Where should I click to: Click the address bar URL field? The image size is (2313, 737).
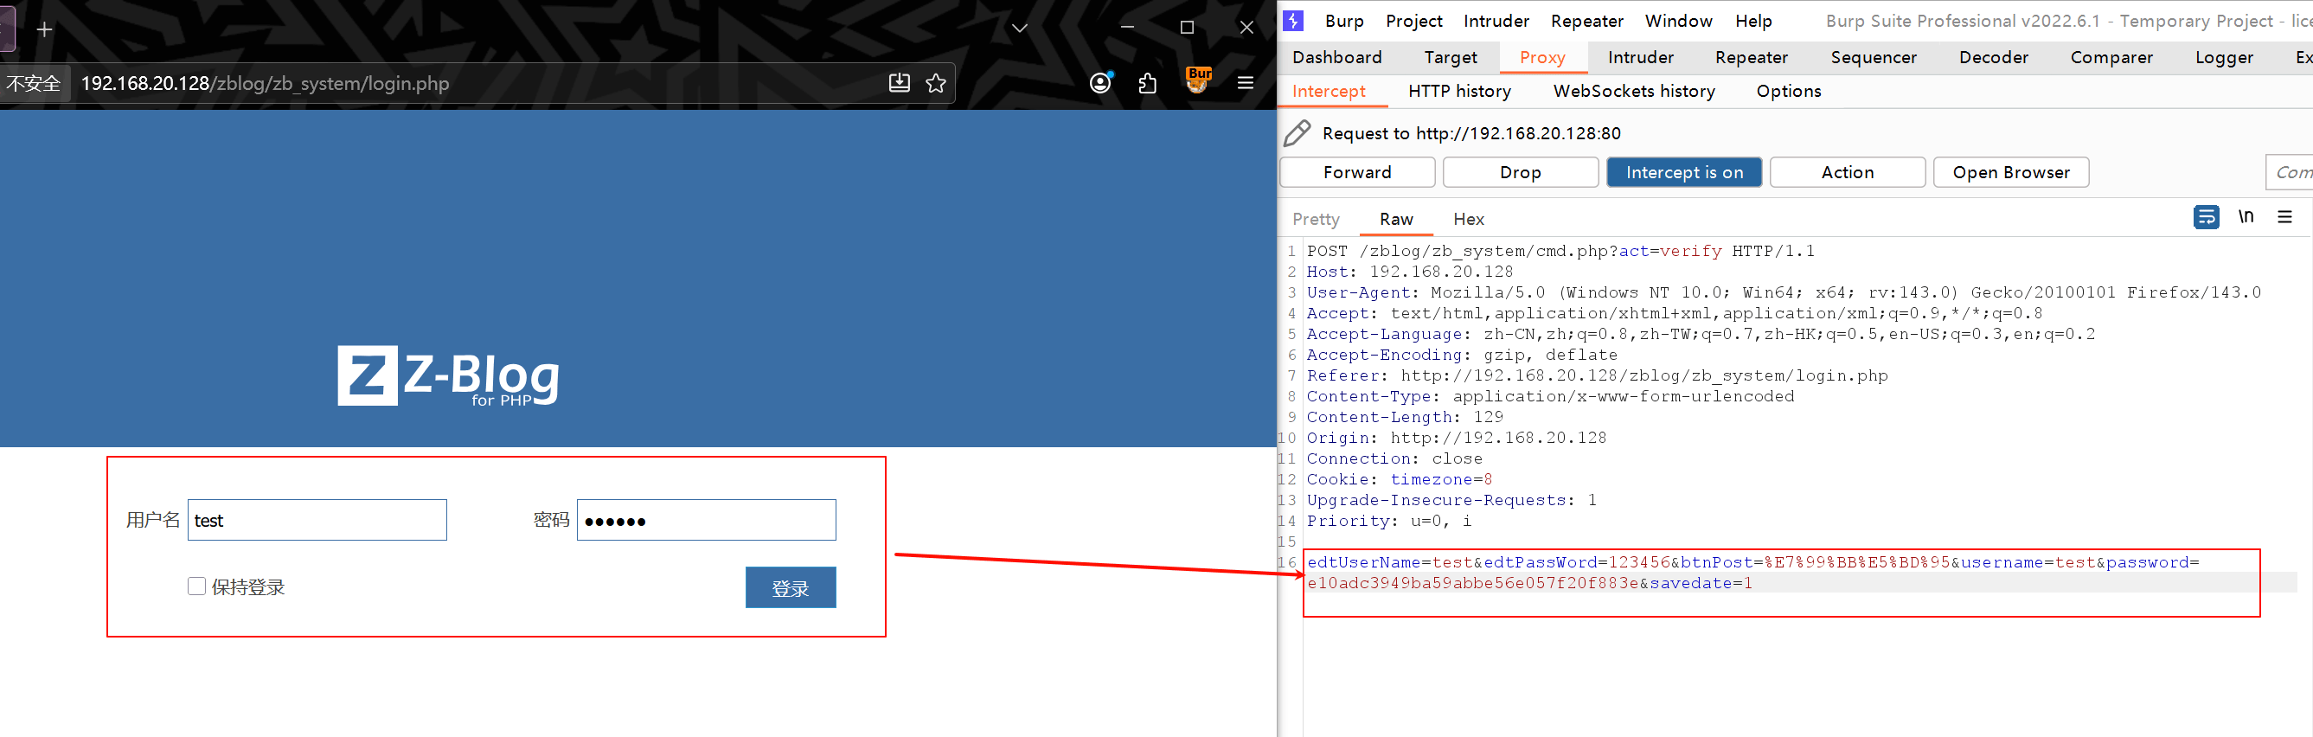click(476, 84)
